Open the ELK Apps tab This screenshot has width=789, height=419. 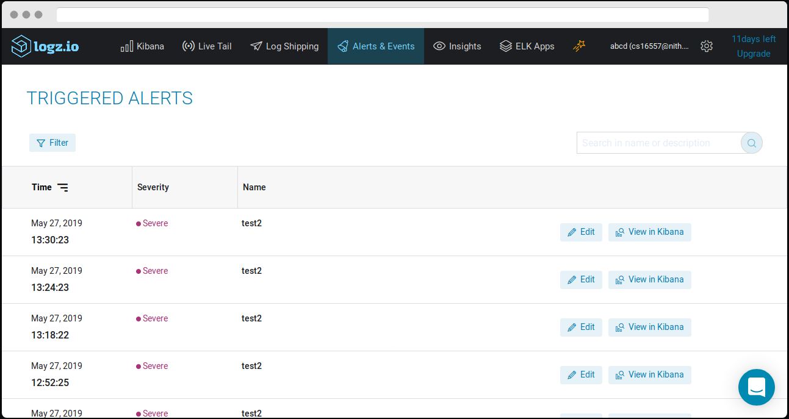coord(527,46)
